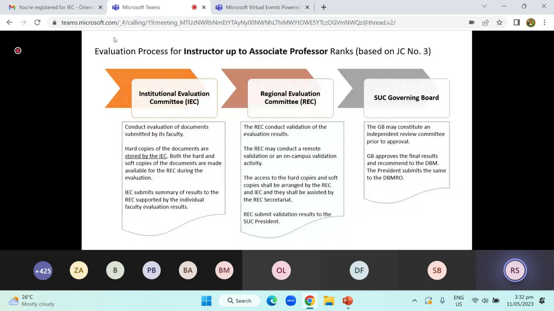Image resolution: width=554 pixels, height=311 pixels.
Task: Bookmark this page with star icon
Action: (499, 22)
